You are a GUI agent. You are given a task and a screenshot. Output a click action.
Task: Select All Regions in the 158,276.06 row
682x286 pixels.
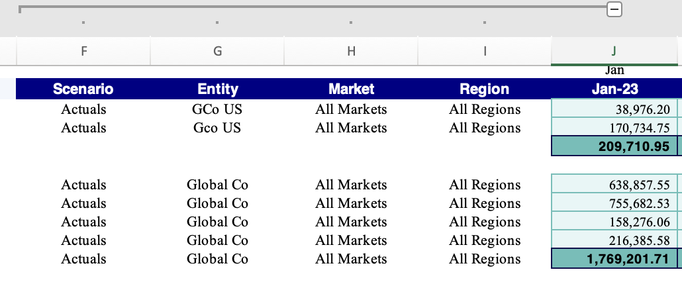[485, 222]
